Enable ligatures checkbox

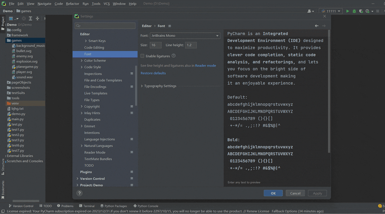(x=142, y=56)
